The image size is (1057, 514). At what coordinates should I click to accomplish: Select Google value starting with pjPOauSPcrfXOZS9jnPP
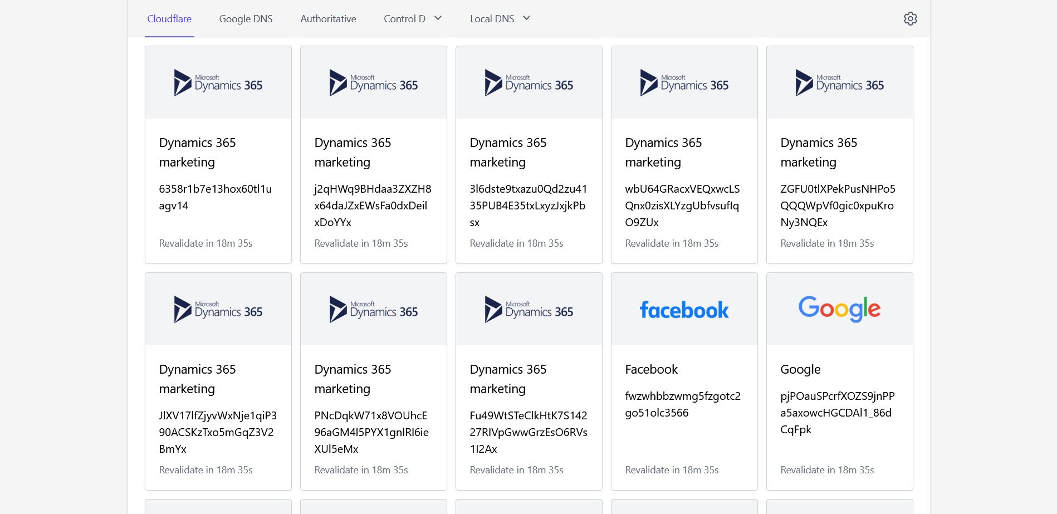pos(838,413)
